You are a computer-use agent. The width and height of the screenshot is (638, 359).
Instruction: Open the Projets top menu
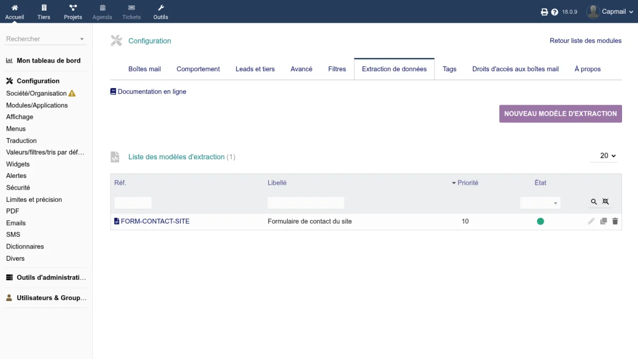[x=73, y=12]
